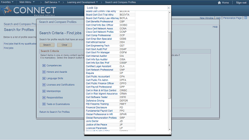The image size is (249, 140).
Task: Click the lookup scrollbar down arrow
Action: (x=170, y=129)
